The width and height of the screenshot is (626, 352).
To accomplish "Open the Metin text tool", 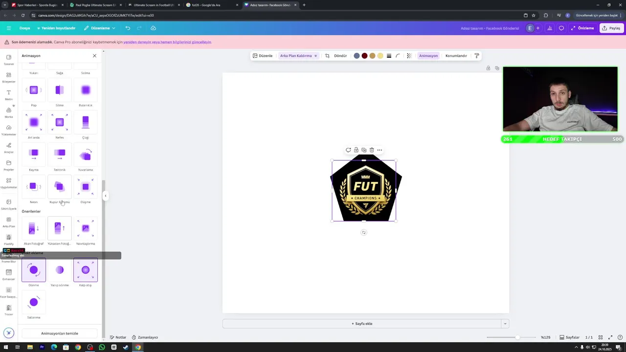I will click(9, 95).
